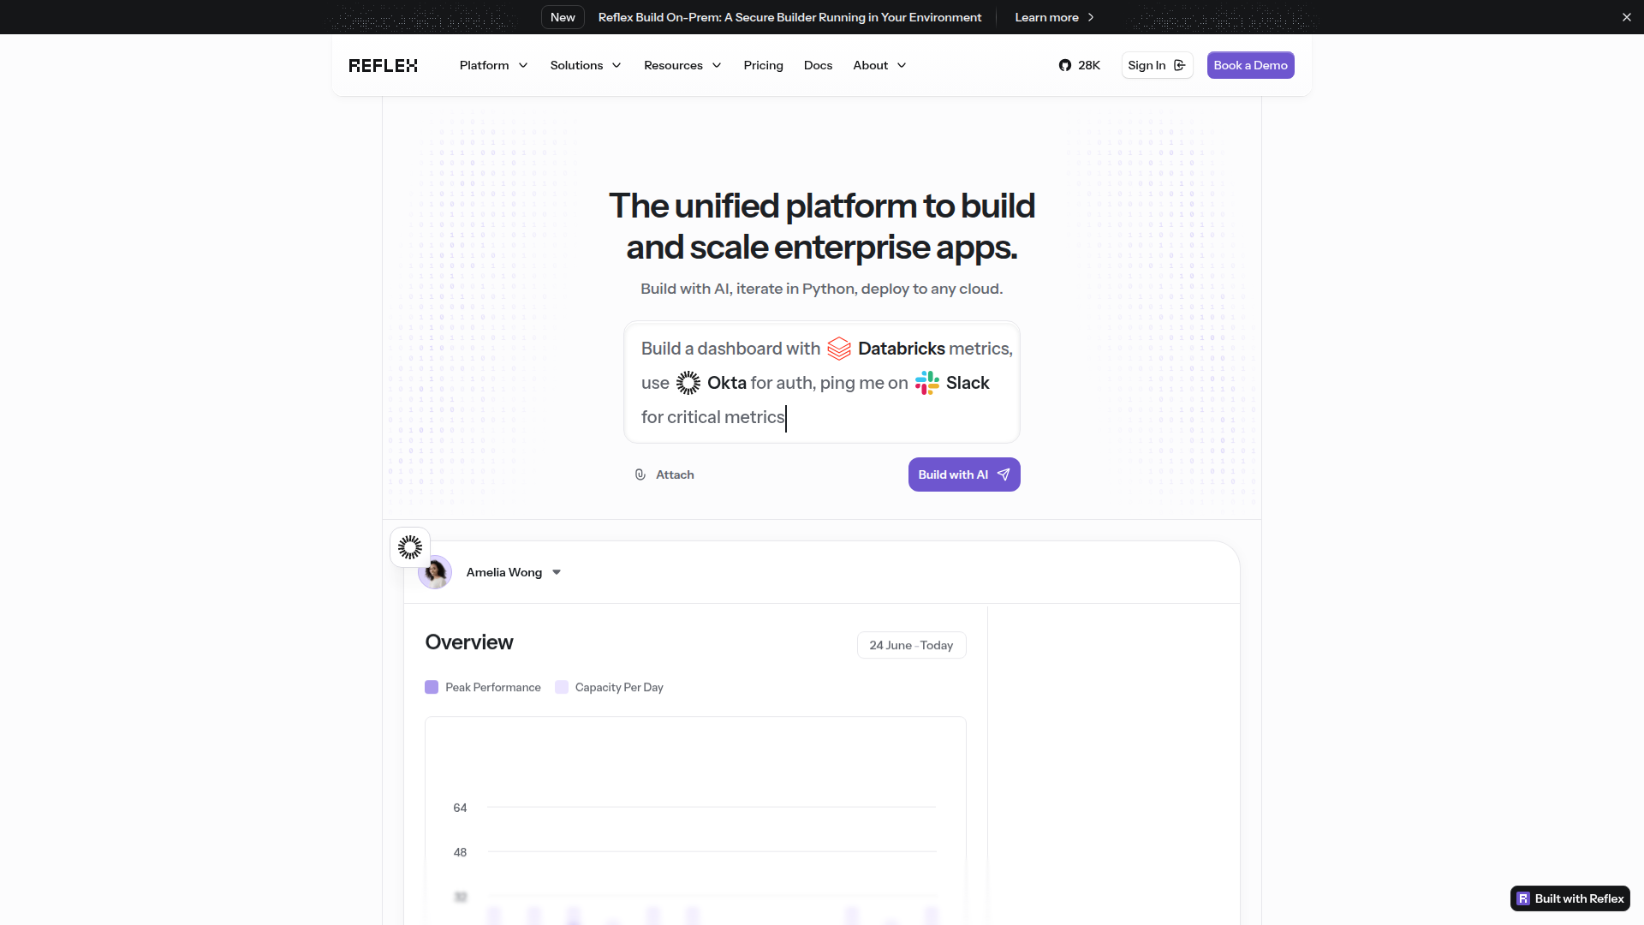Click Amelia Wong's avatar picture
The width and height of the screenshot is (1644, 925).
[x=436, y=574]
